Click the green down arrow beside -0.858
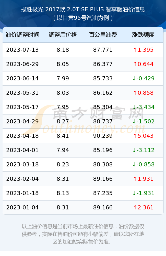The image size is (166, 256). pyautogui.click(x=134, y=164)
